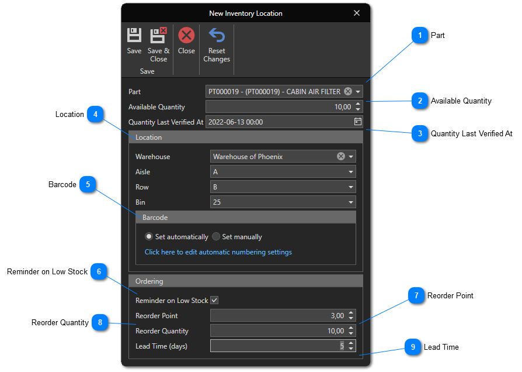Select the Set automatically radio button

(149, 237)
